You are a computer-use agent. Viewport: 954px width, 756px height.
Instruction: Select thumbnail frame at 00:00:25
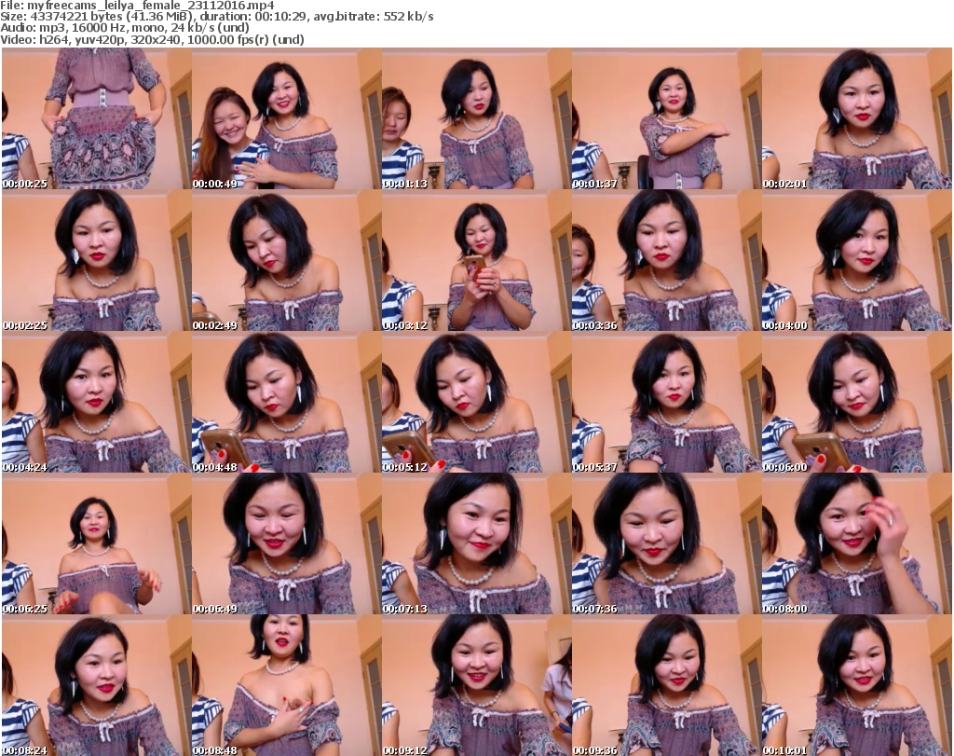(97, 118)
